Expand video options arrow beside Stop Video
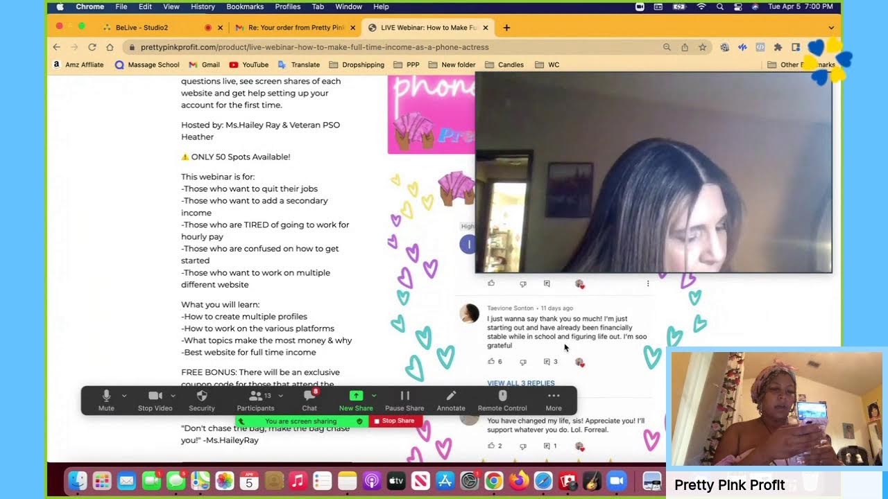 click(x=173, y=396)
